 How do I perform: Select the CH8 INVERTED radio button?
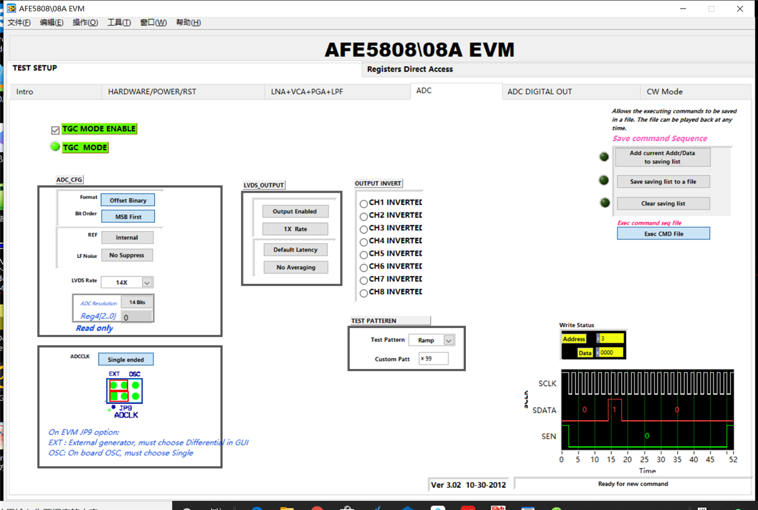tap(364, 294)
